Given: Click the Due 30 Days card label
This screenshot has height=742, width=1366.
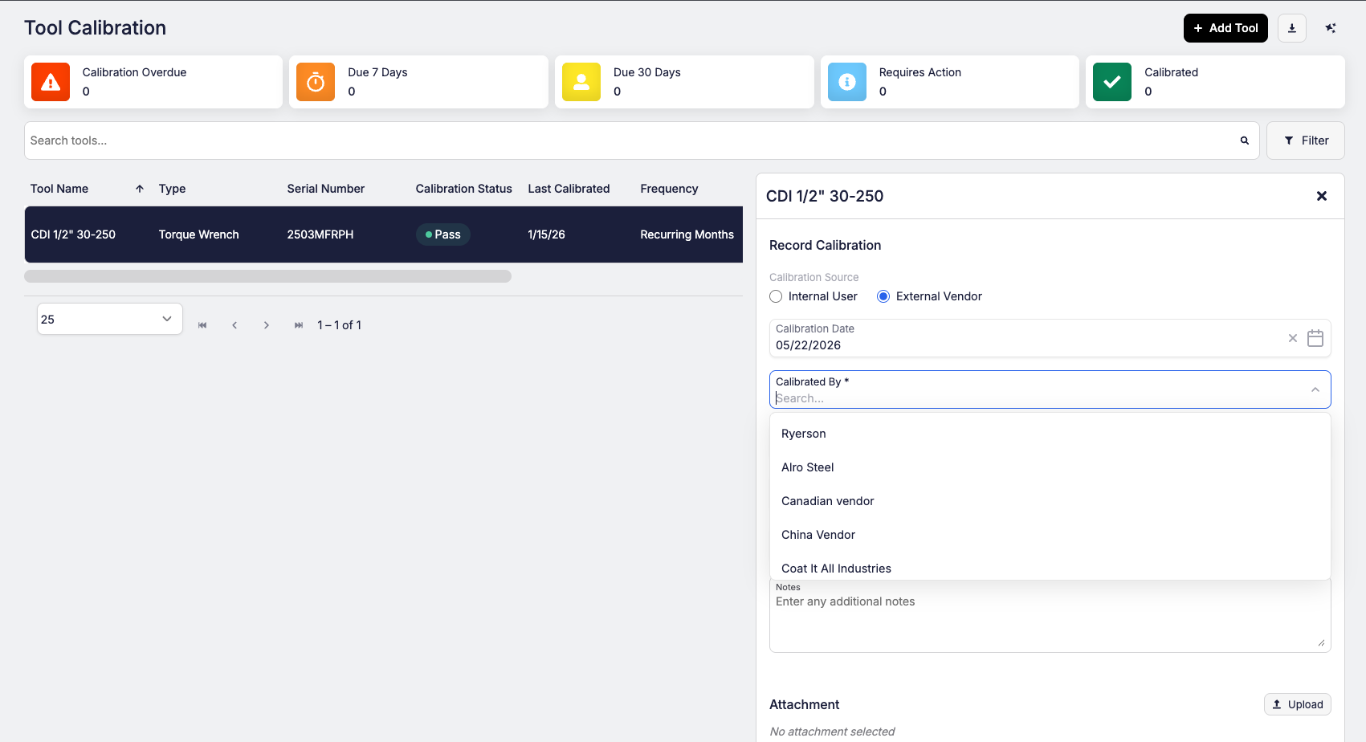Looking at the screenshot, I should (x=647, y=72).
